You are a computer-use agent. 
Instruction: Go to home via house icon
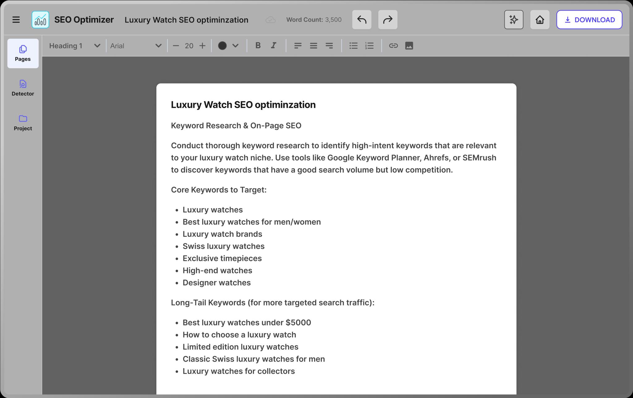click(540, 20)
